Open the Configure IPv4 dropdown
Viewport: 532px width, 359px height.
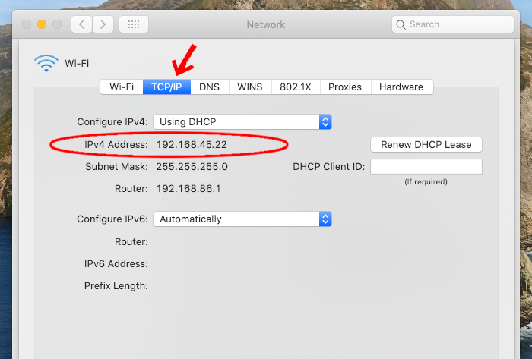(242, 122)
